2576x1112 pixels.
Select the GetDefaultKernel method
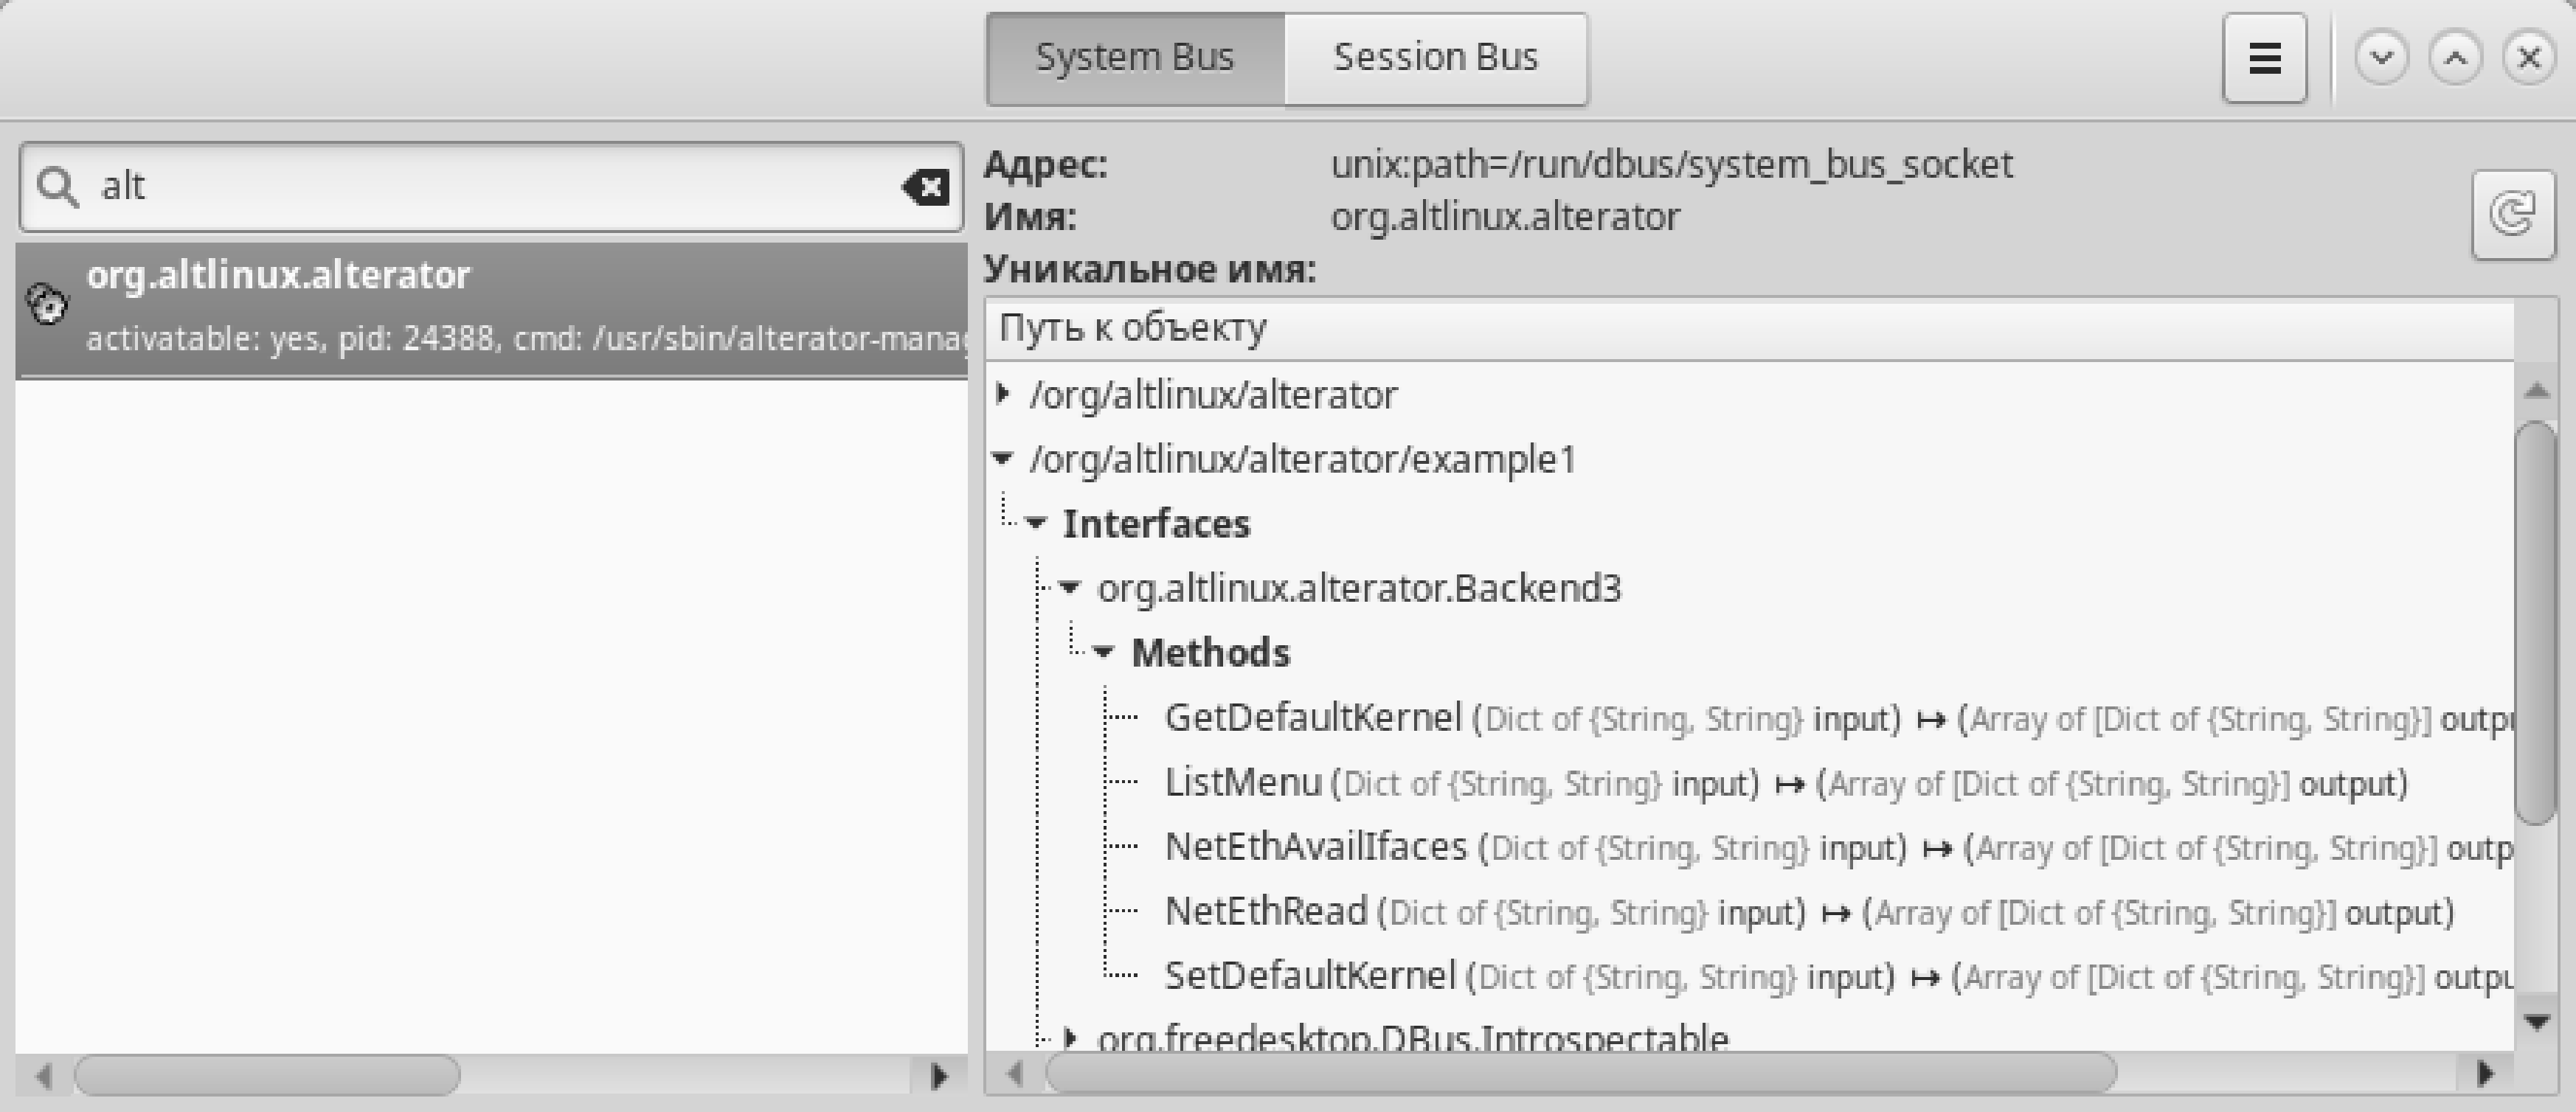click(x=1312, y=718)
